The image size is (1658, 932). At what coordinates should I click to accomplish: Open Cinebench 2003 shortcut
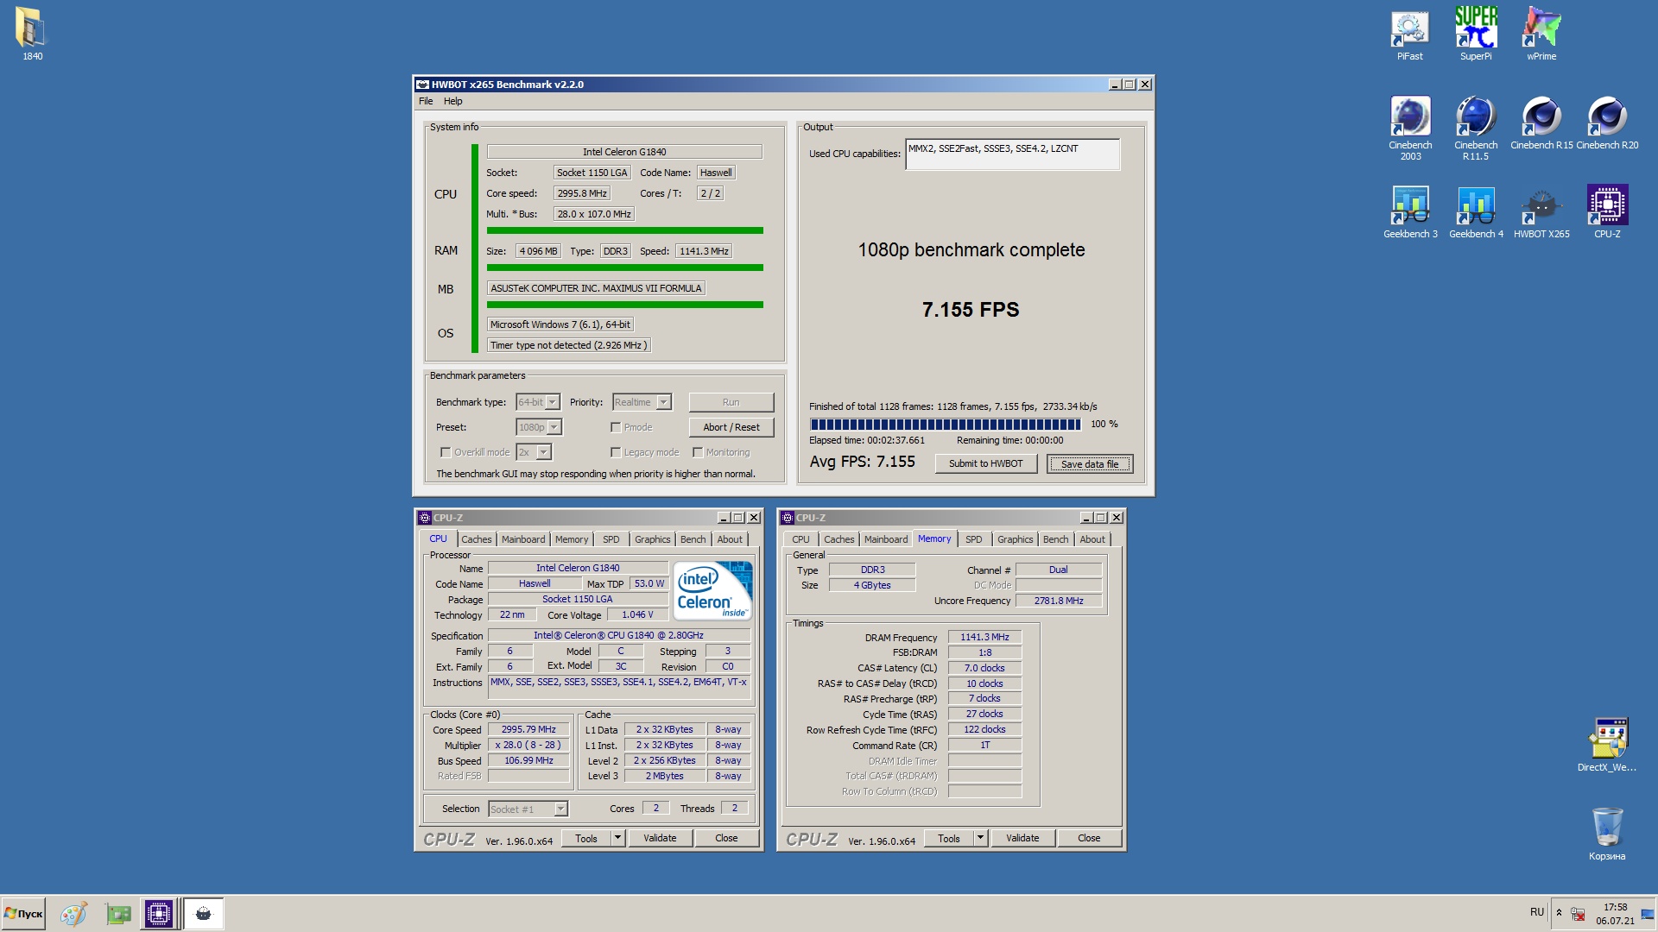tap(1409, 128)
